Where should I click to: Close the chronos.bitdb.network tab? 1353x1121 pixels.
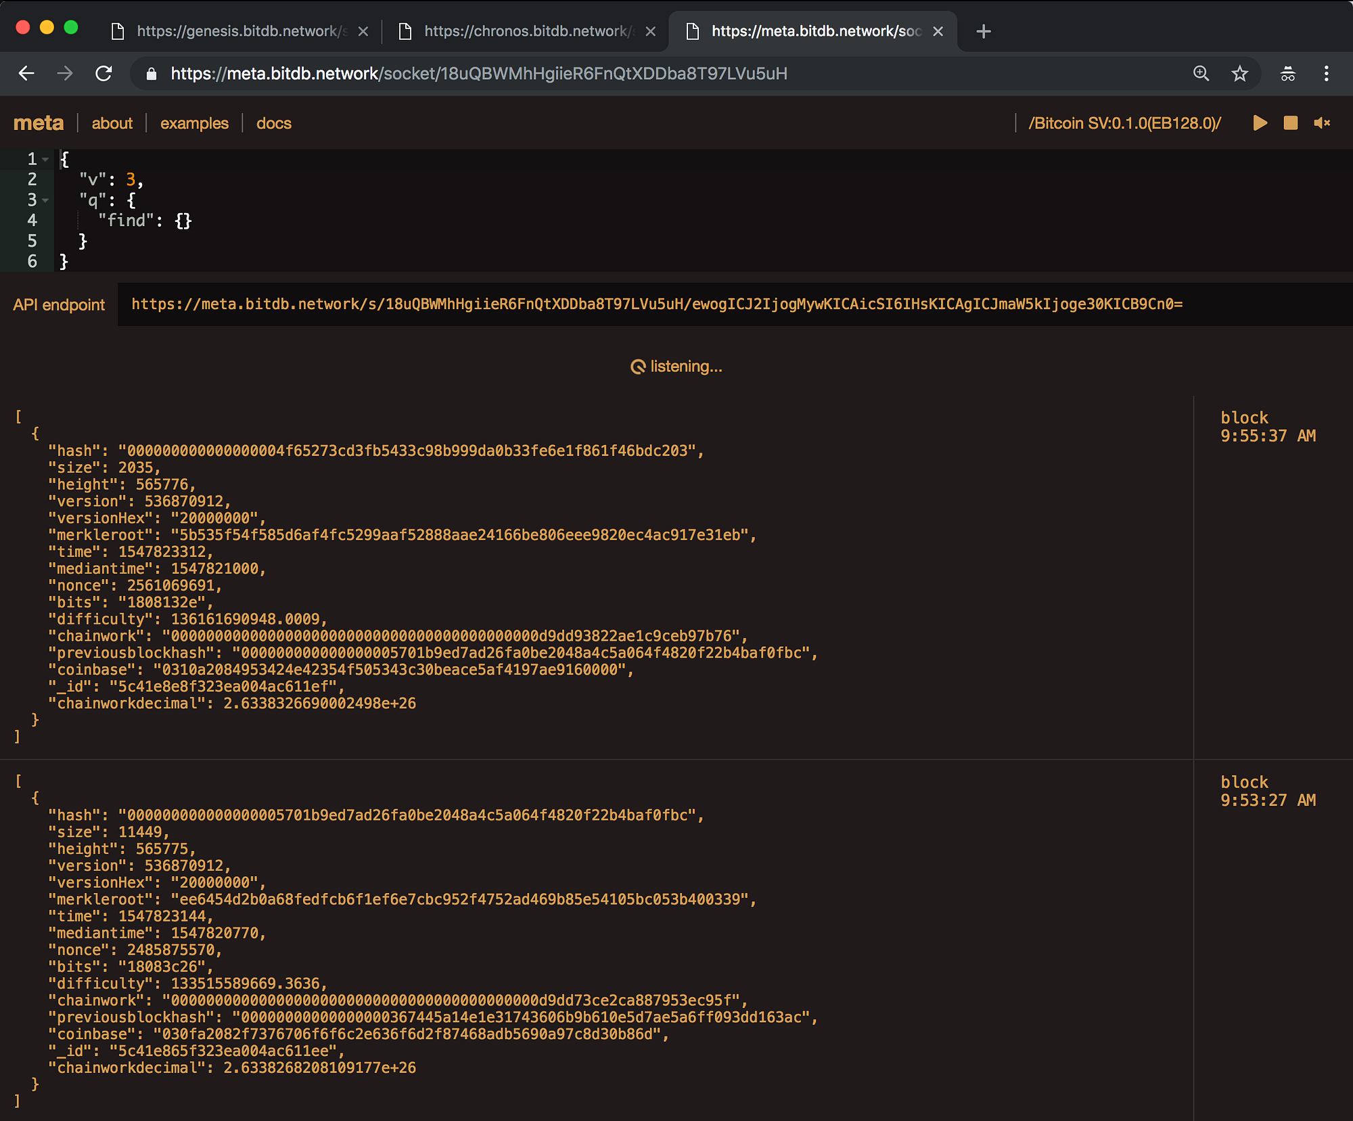click(650, 31)
